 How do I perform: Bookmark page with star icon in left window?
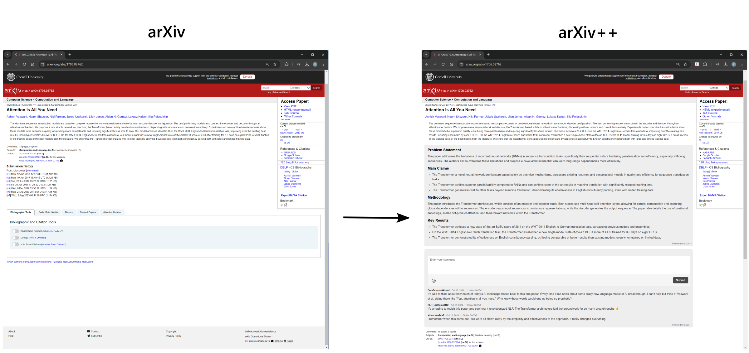275,64
